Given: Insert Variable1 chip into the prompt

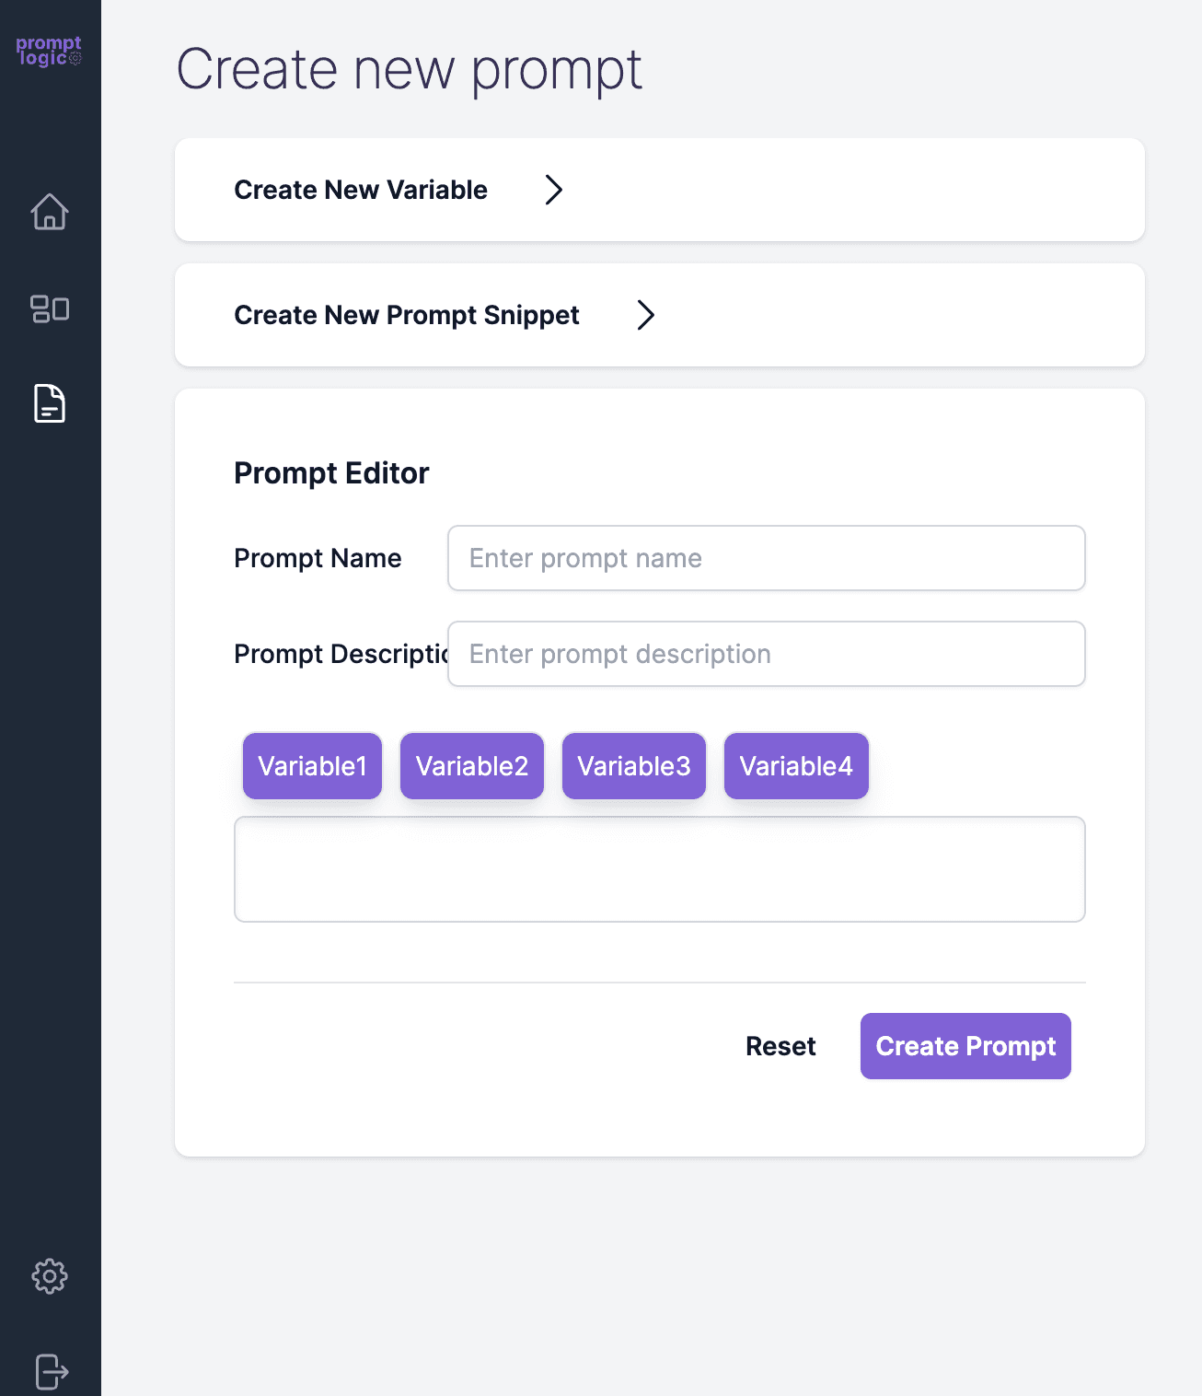Looking at the screenshot, I should point(312,766).
